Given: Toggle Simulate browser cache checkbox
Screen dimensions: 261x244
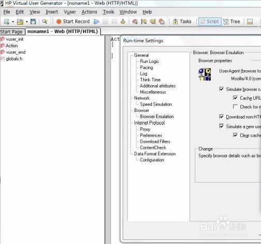Looking at the screenshot, I should point(221,89).
